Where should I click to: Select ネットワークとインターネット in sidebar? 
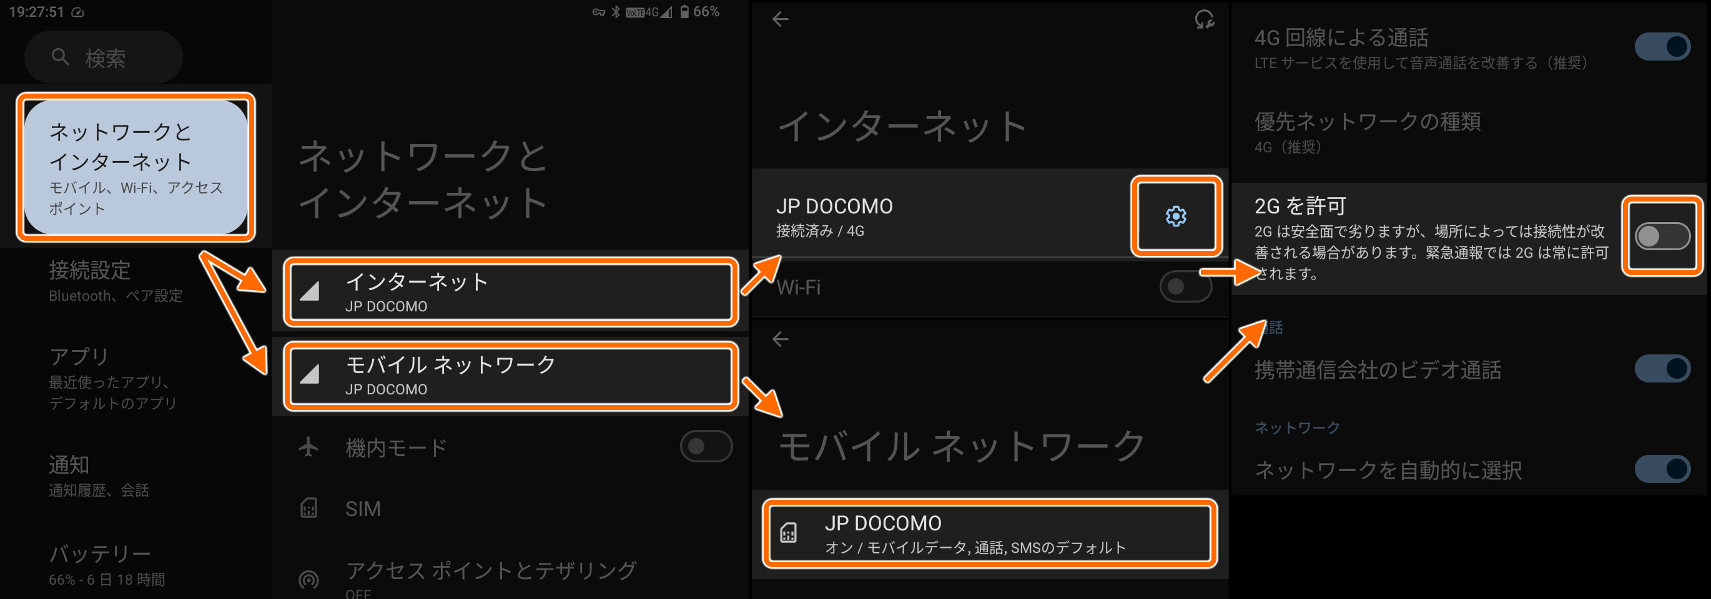pyautogui.click(x=136, y=167)
